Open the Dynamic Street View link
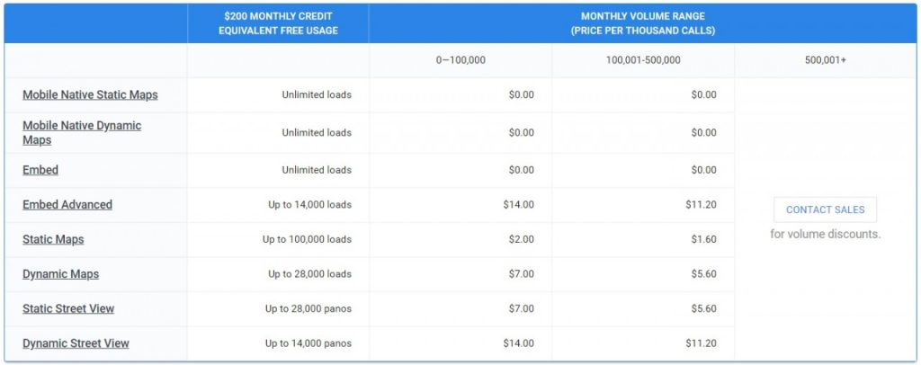Image resolution: width=921 pixels, height=365 pixels. [76, 343]
